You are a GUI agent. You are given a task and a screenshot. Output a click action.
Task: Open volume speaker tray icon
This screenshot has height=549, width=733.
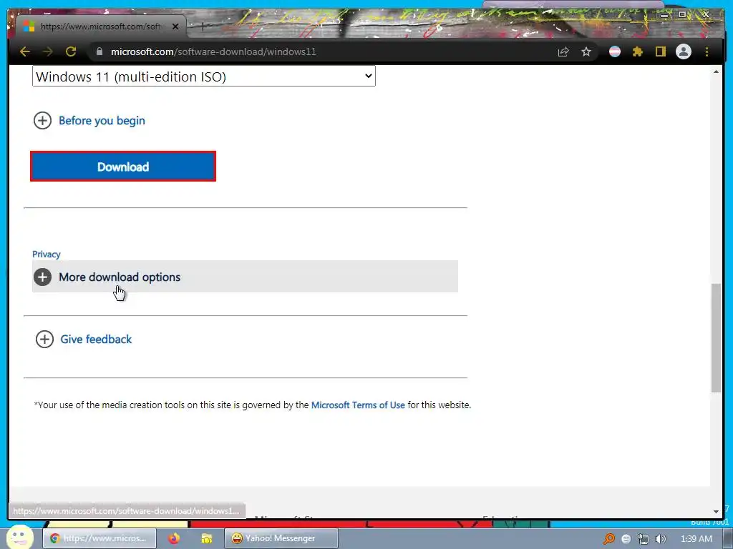coord(661,539)
